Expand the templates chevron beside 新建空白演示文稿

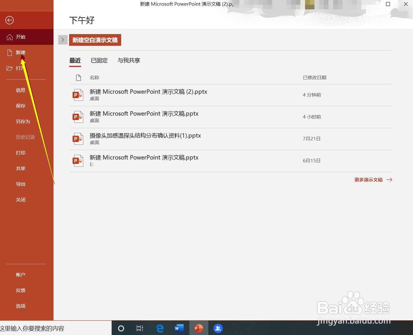pyautogui.click(x=63, y=40)
